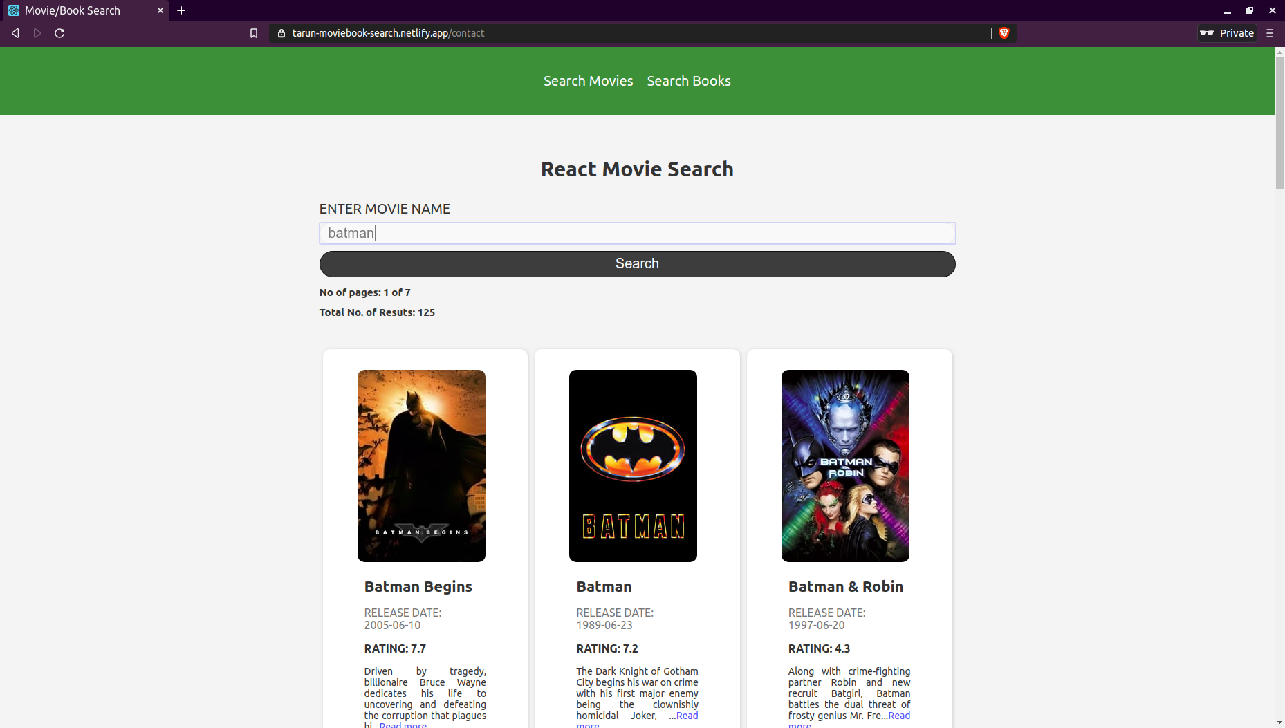The image size is (1285, 728).
Task: Open Batman Begins poster image
Action: pyautogui.click(x=421, y=465)
